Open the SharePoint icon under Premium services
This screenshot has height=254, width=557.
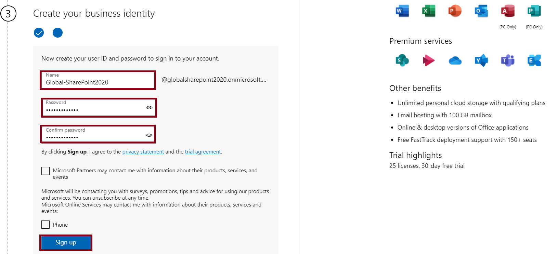point(402,60)
